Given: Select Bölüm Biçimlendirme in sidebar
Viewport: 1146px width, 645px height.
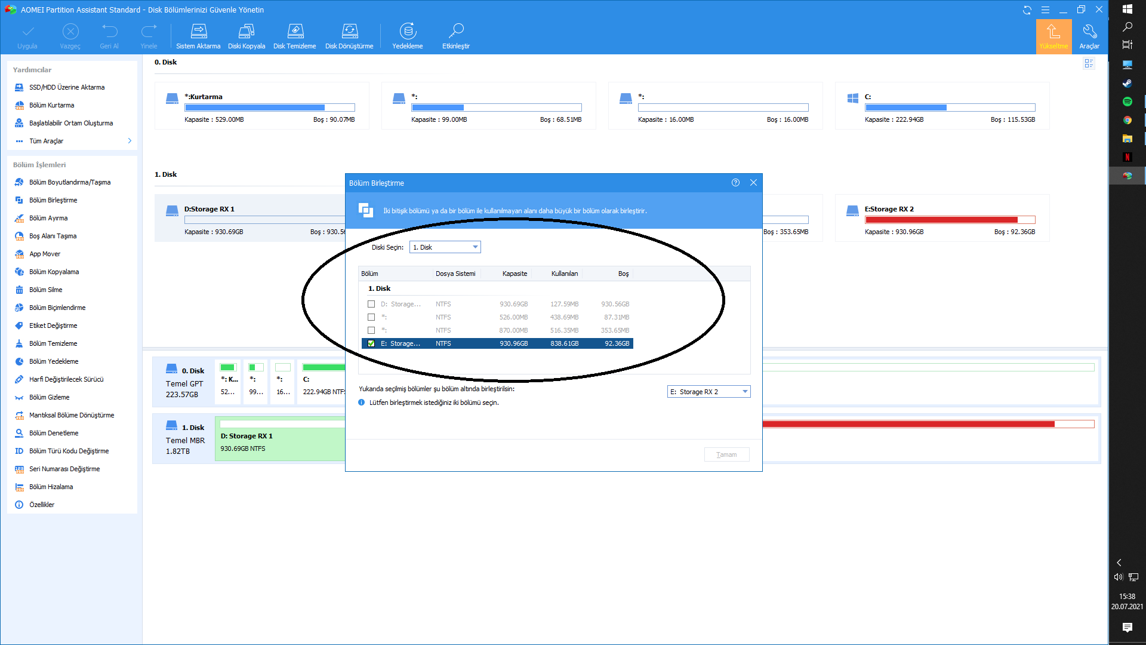Looking at the screenshot, I should point(57,308).
